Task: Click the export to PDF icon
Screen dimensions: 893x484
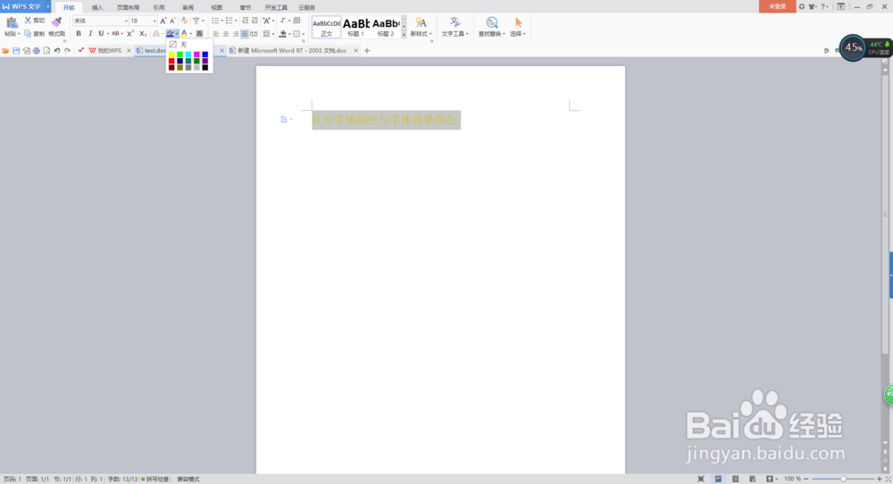Action: click(x=26, y=51)
